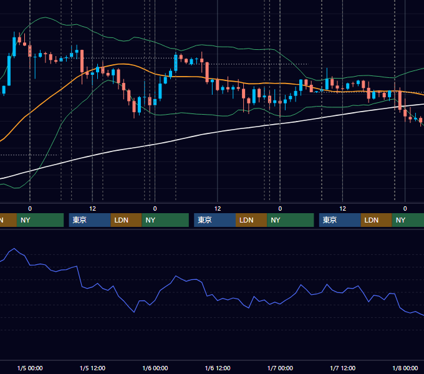Click the hour label 0 above 1/6 00:00
Screen dimensions: 424x374
pyautogui.click(x=155, y=209)
